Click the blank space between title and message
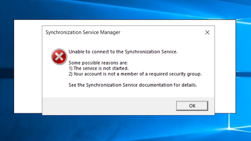 coord(128,43)
